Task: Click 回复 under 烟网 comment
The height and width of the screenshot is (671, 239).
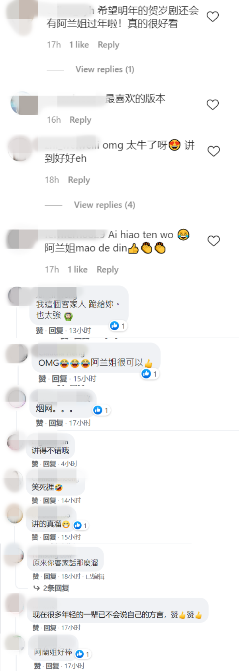Action: pyautogui.click(x=56, y=423)
